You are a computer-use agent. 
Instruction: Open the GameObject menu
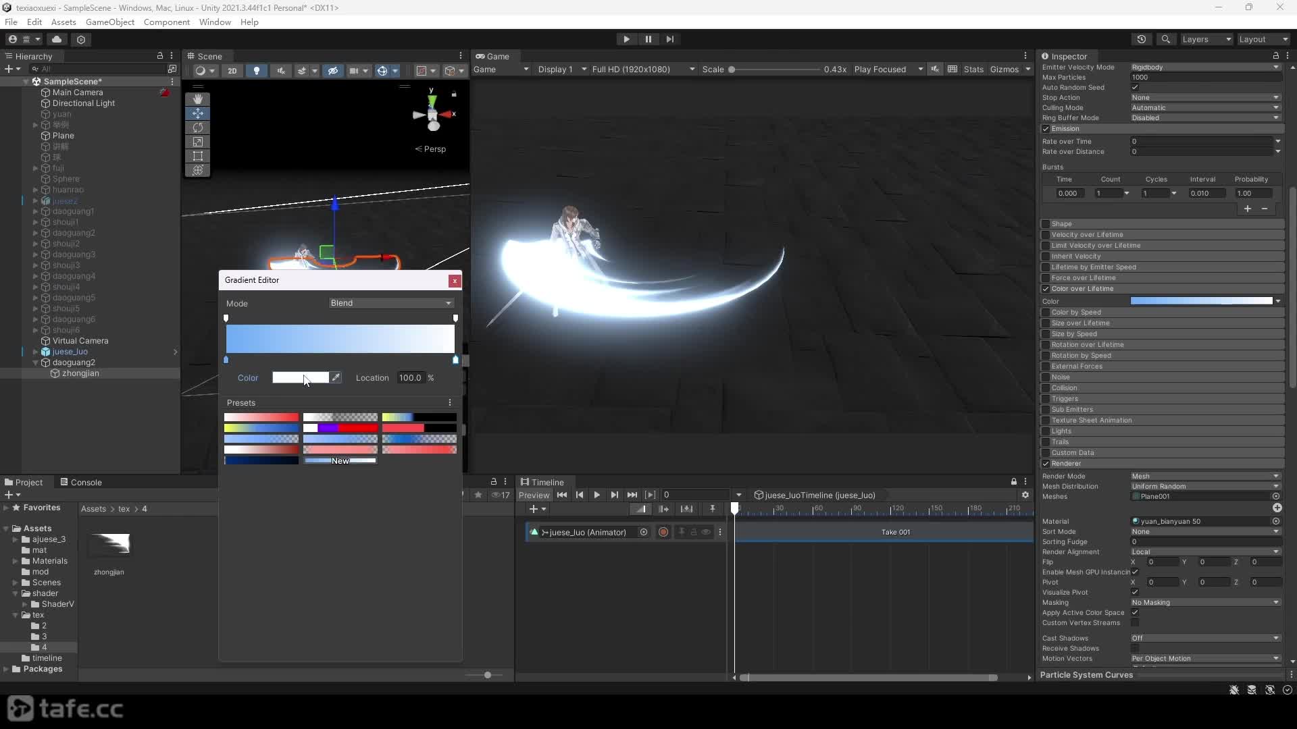click(x=110, y=22)
